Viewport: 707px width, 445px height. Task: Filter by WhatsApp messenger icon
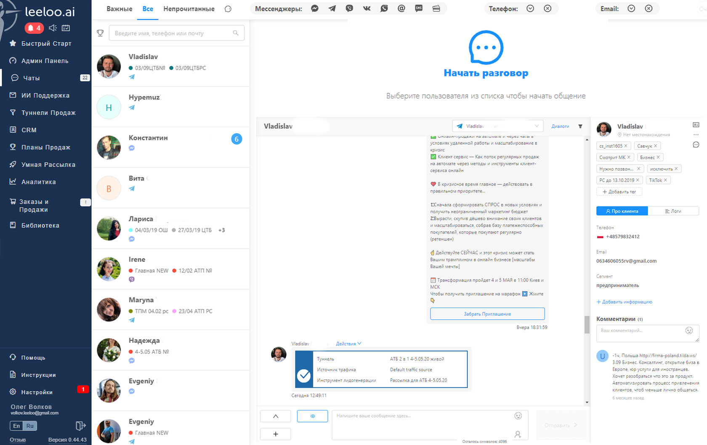(384, 8)
